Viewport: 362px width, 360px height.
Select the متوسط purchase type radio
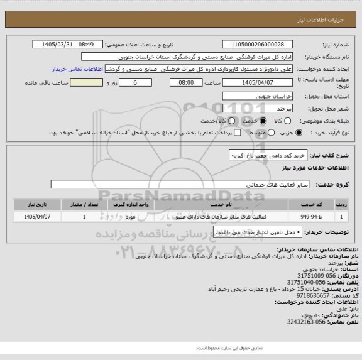pos(271,133)
